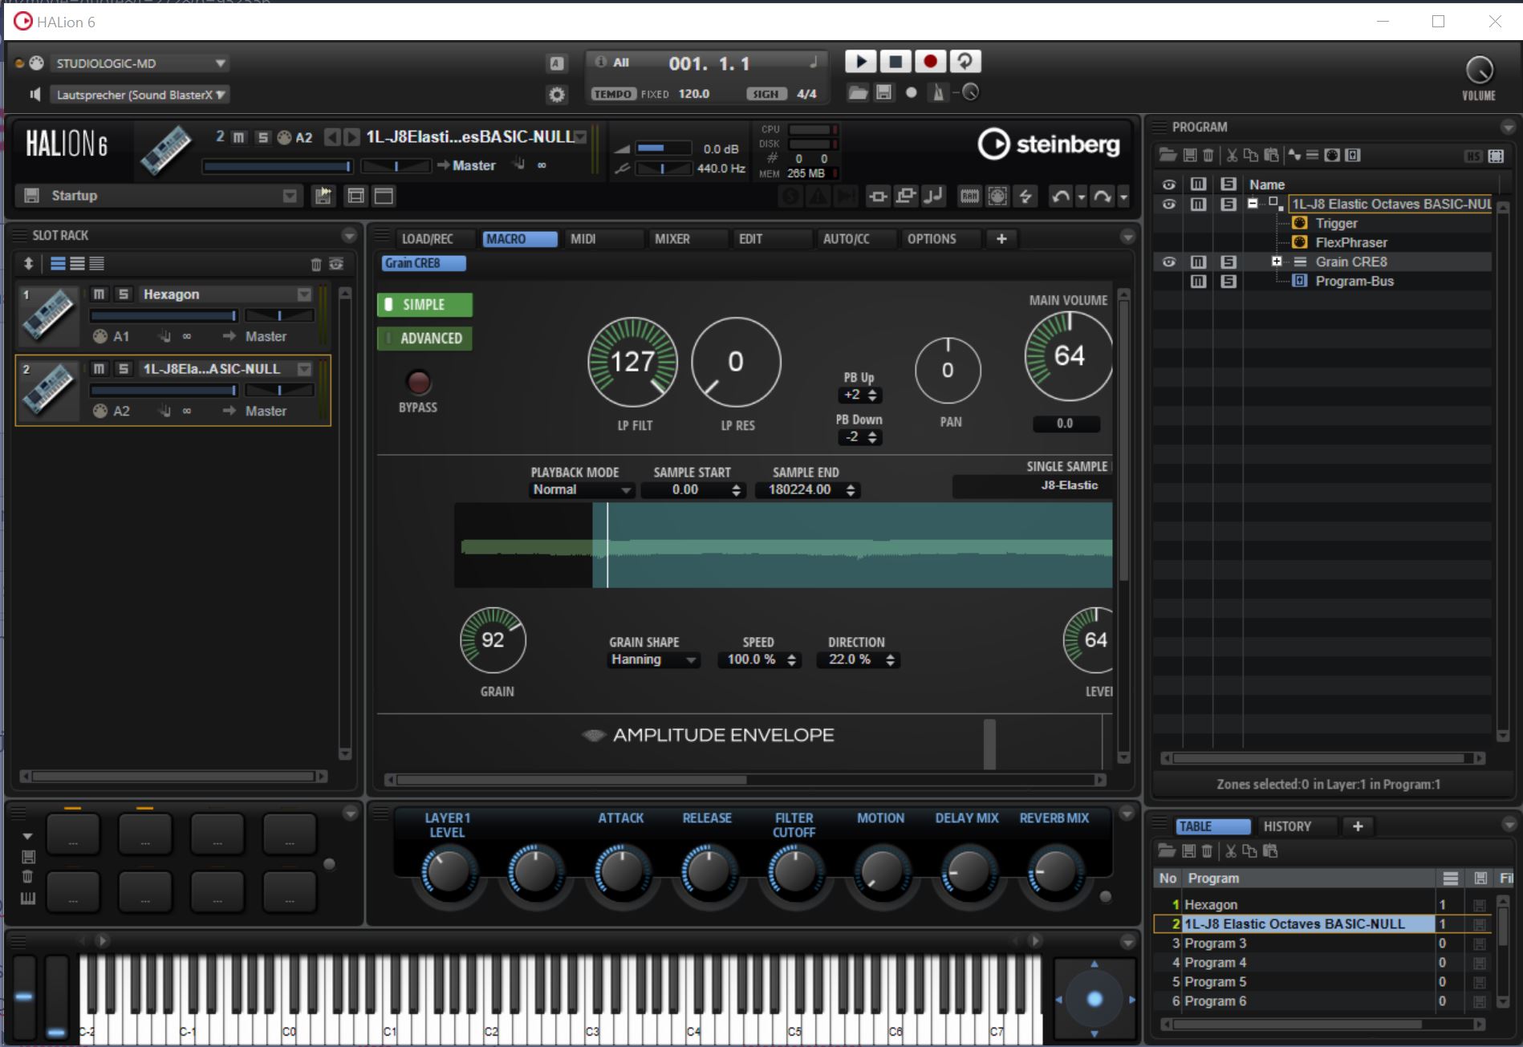The height and width of the screenshot is (1047, 1523).
Task: Open the gear settings icon
Action: pyautogui.click(x=557, y=95)
